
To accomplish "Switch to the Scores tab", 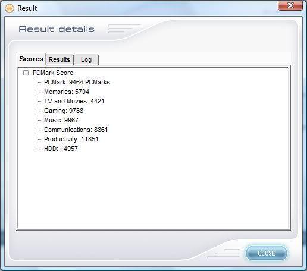I will pyautogui.click(x=32, y=59).
